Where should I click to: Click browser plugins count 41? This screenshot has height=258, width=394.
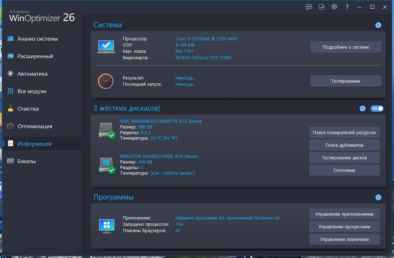click(178, 230)
